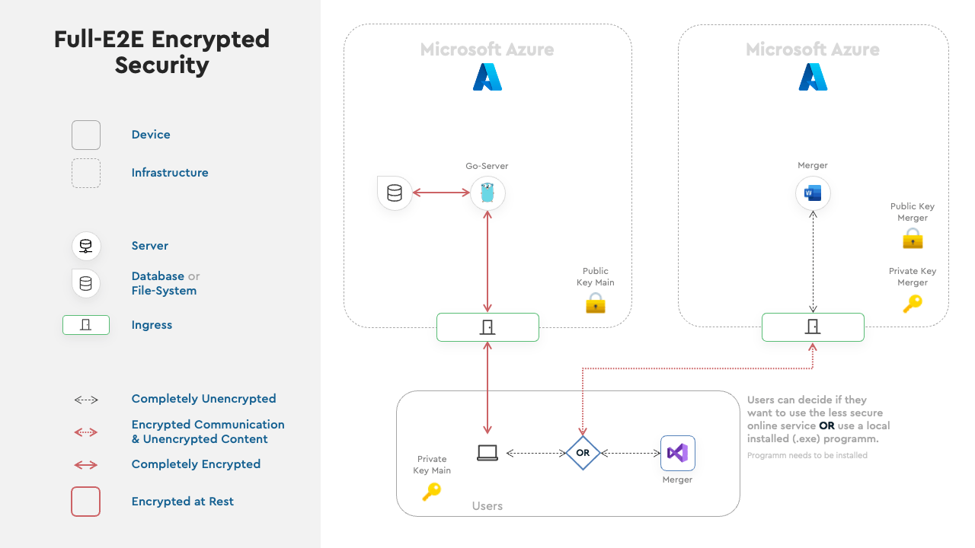Click the 'Private Key Main' label
The image size is (975, 548).
pos(432,464)
